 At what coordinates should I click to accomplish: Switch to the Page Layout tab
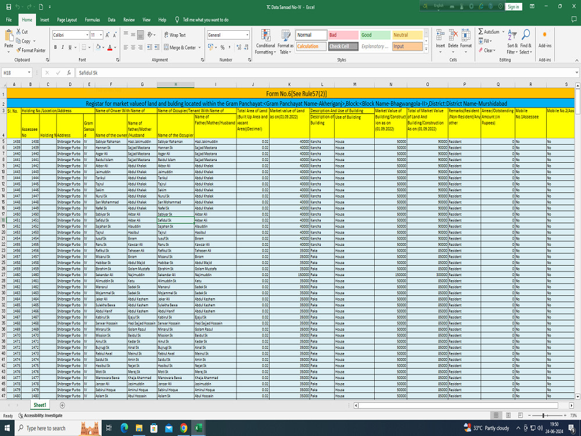pos(67,20)
